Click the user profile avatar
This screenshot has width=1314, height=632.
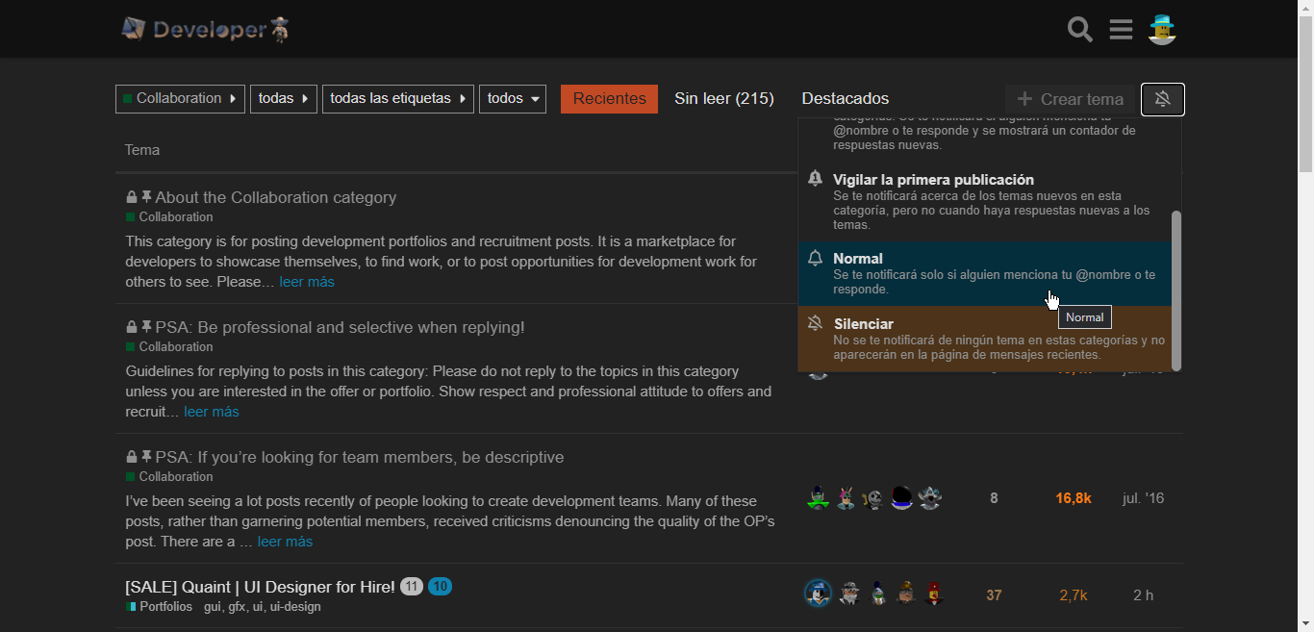1163,30
